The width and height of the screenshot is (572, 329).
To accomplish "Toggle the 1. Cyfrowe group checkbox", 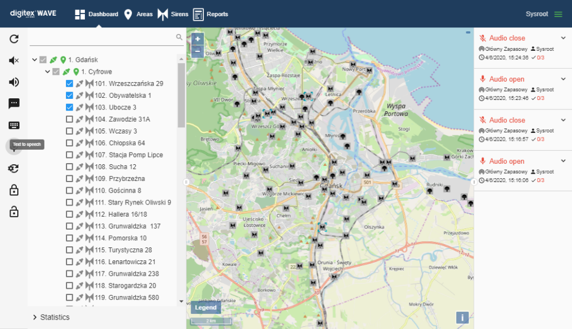I will [56, 72].
